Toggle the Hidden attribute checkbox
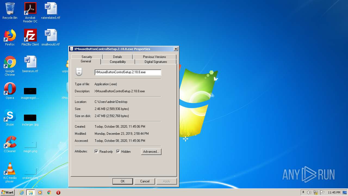Screen dimensions: 348x196 (118, 152)
